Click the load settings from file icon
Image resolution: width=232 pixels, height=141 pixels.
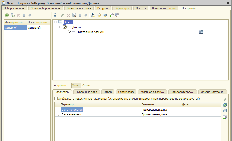98,15
